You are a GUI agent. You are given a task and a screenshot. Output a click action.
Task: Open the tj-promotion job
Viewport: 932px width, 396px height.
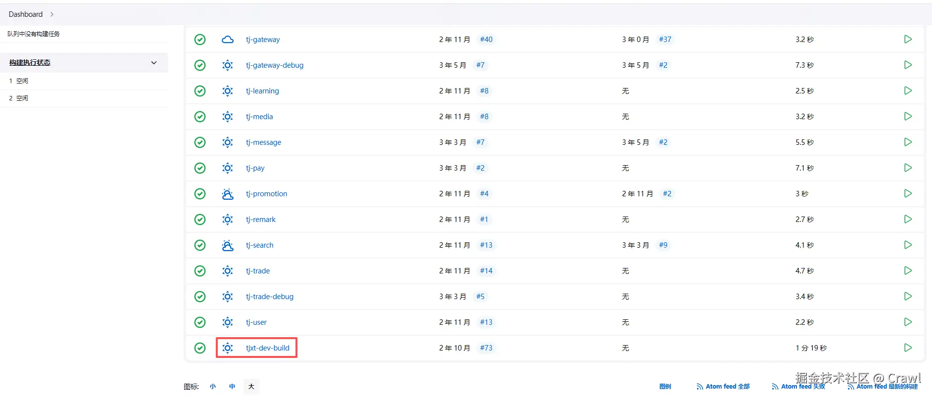[266, 194]
